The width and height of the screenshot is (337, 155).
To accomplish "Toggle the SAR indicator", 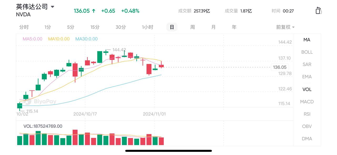I will click(307, 64).
